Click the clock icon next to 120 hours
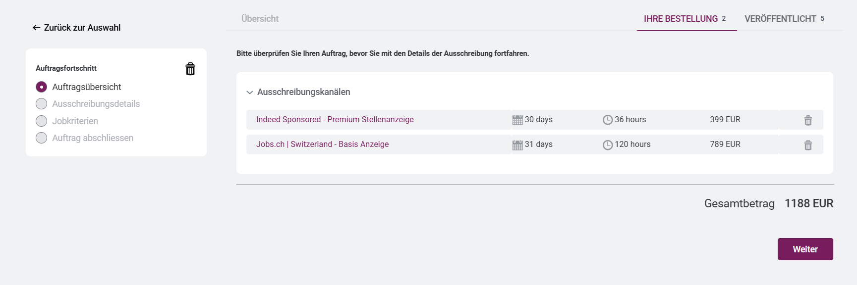This screenshot has height=285, width=857. [x=608, y=145]
